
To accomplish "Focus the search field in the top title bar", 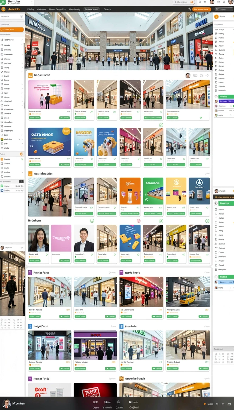I will (184, 2).
